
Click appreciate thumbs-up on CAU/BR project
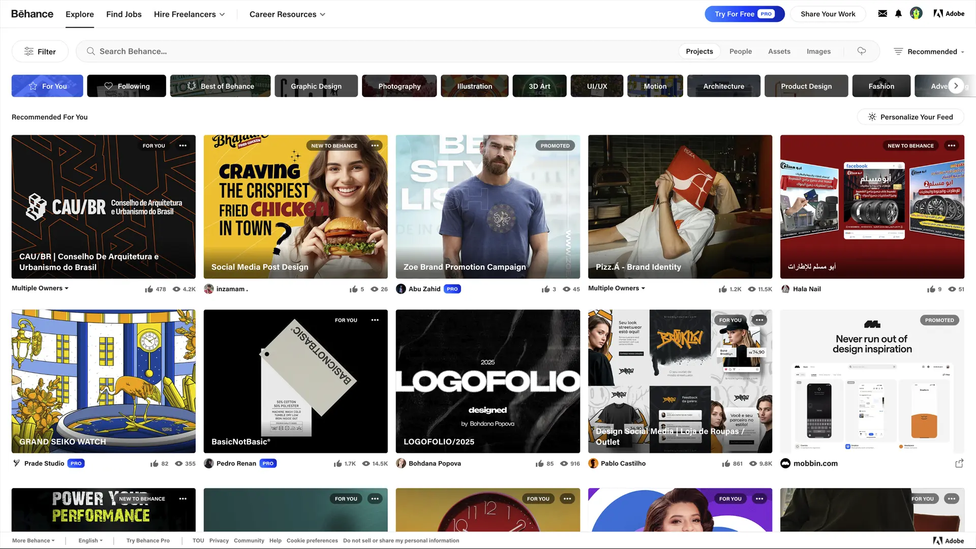tap(149, 289)
